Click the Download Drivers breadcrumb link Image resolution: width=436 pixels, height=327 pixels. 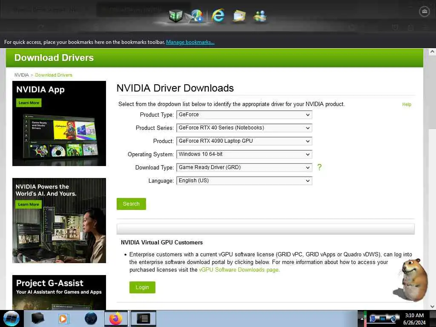coord(54,75)
